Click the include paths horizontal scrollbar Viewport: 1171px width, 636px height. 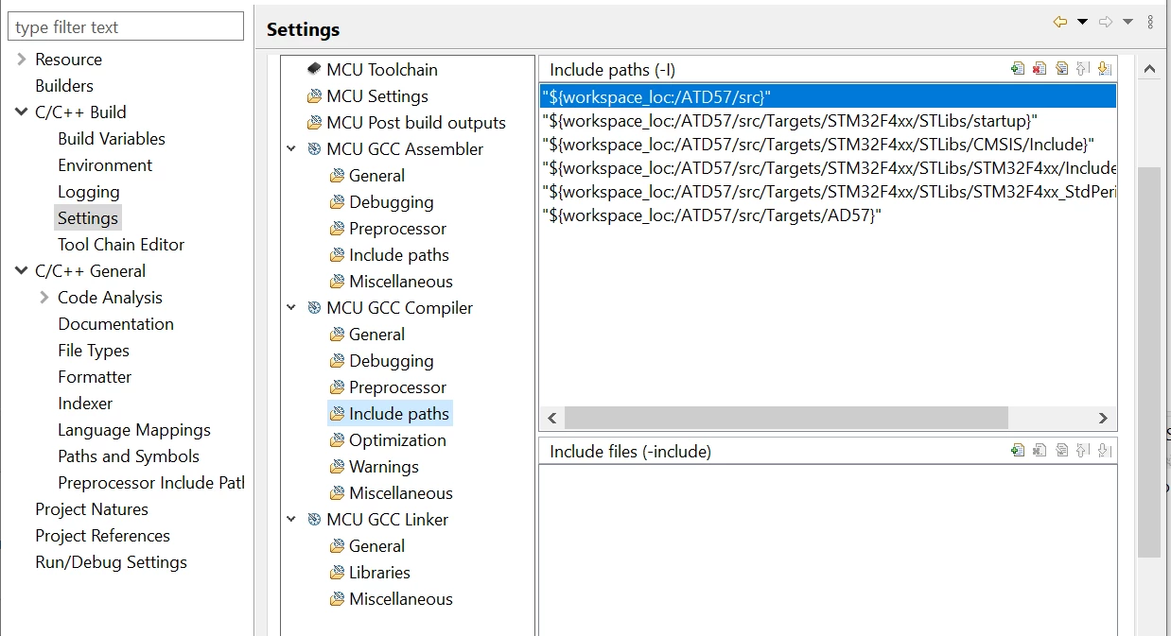[x=787, y=417]
